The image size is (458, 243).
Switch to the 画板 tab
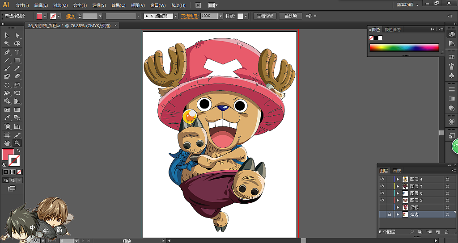click(x=397, y=171)
